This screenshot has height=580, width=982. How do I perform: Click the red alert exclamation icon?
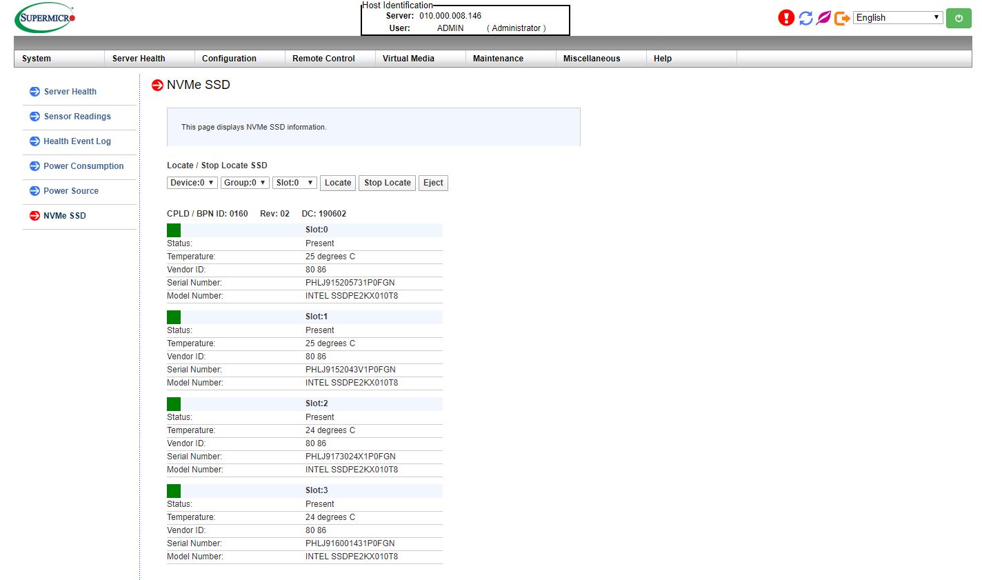786,18
